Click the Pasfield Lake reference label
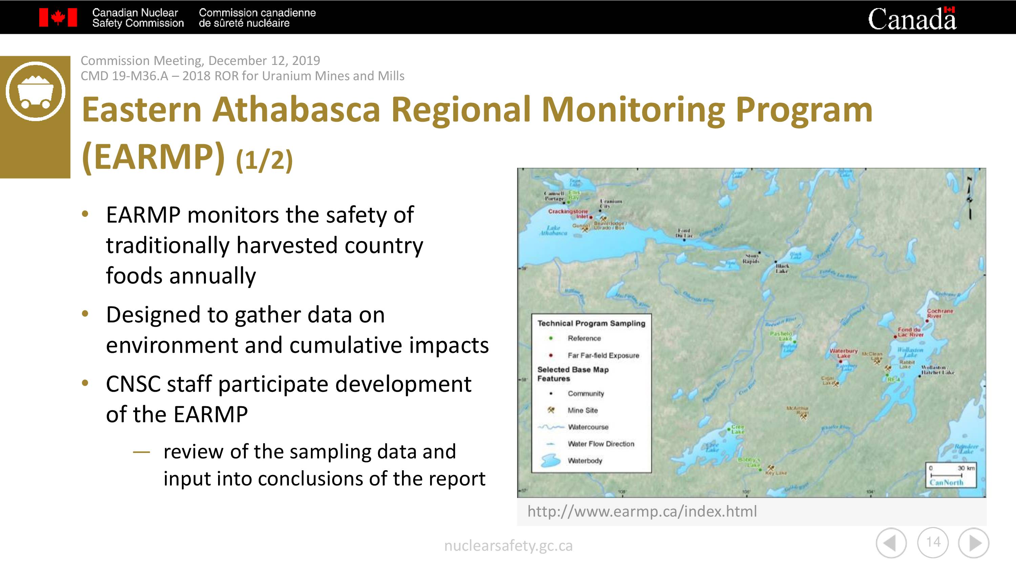Image resolution: width=1016 pixels, height=571 pixels. (x=781, y=336)
